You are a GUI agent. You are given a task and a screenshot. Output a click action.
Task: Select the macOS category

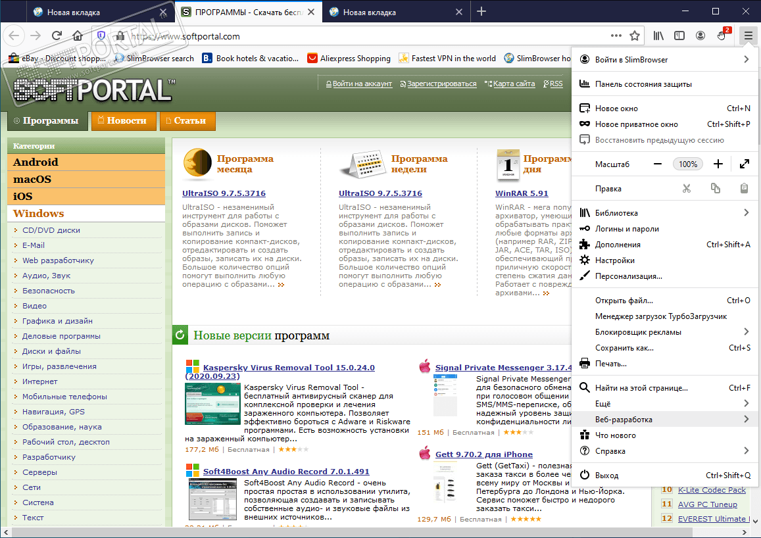[86, 179]
